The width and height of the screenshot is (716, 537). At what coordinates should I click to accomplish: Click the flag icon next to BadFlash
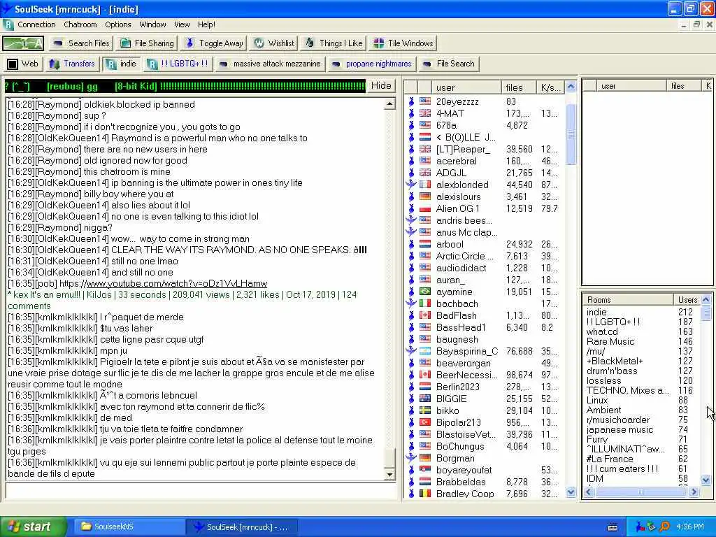(x=425, y=315)
